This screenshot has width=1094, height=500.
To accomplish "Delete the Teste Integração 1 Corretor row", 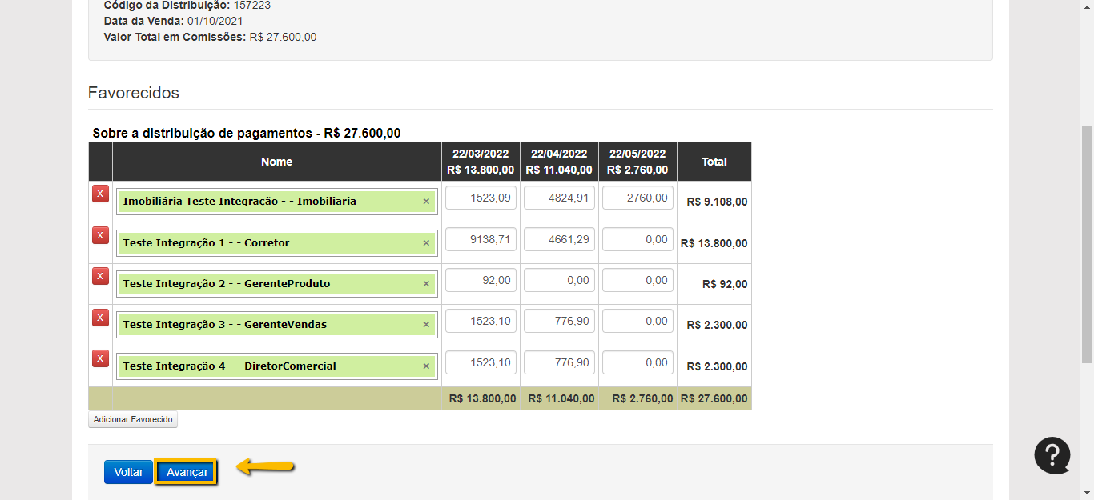I will pyautogui.click(x=100, y=235).
